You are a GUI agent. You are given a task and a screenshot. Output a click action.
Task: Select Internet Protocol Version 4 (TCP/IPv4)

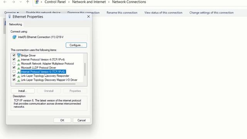point(43,59)
